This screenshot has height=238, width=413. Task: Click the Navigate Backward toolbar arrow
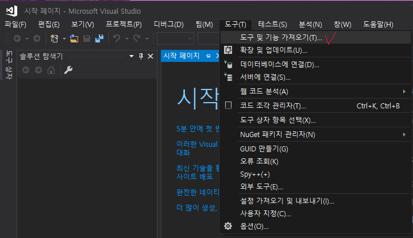17,38
